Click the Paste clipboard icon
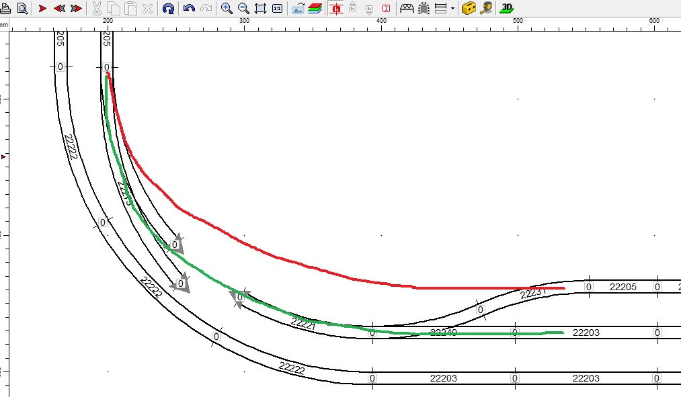Screen dimensions: 681x397 tap(130, 8)
